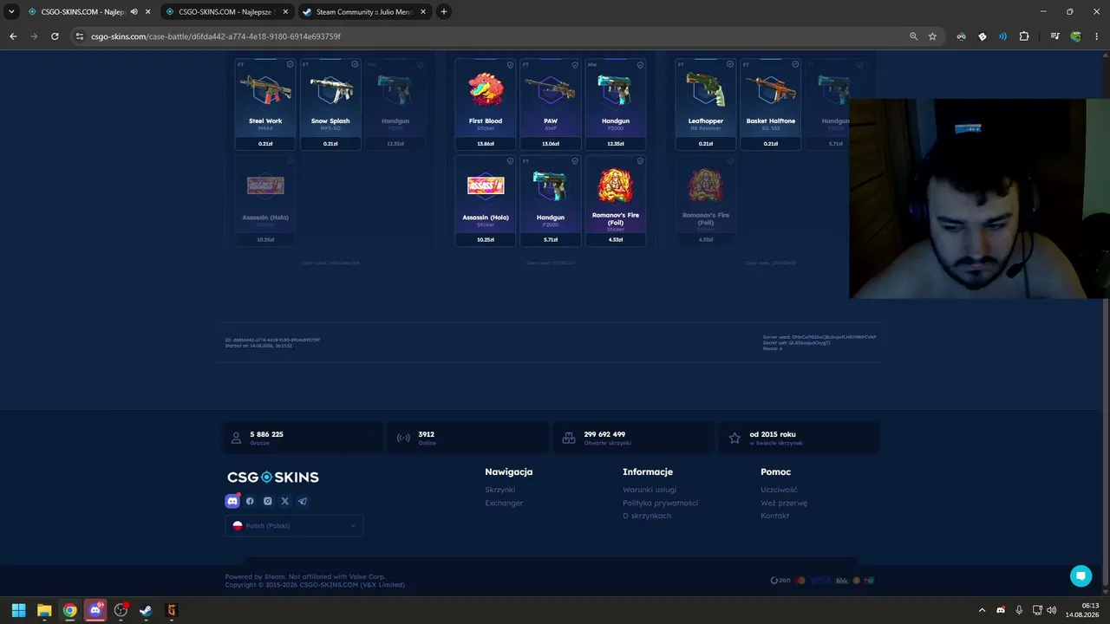This screenshot has height=624, width=1110.
Task: Open the live chat support bubble
Action: point(1081,575)
